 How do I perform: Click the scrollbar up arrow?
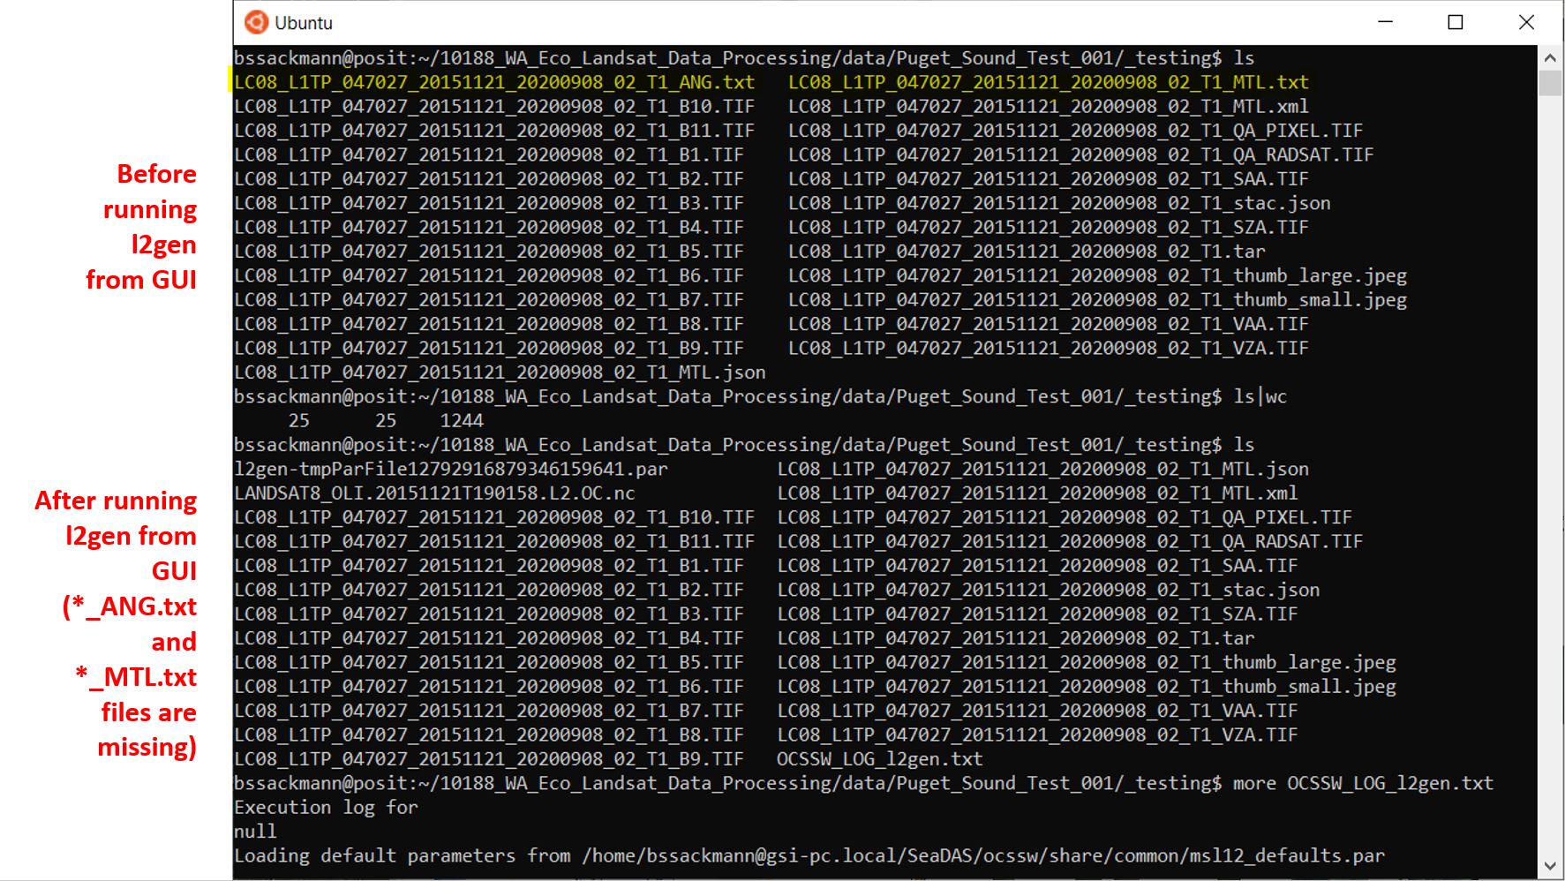(1550, 58)
